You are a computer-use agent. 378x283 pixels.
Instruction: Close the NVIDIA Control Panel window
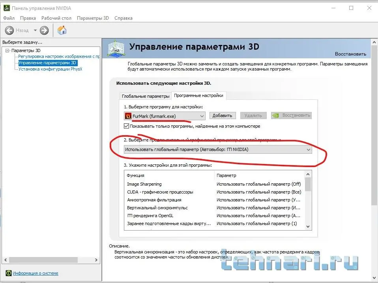point(369,8)
